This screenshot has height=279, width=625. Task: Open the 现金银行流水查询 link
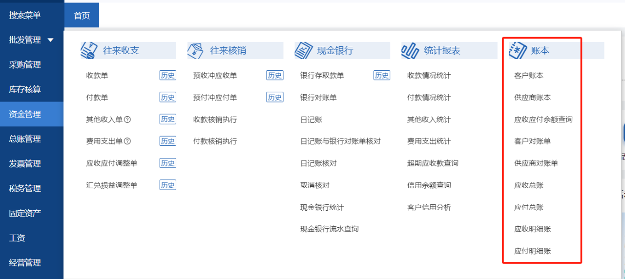(330, 229)
